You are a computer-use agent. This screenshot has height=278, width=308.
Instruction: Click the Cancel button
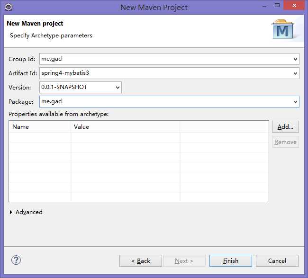pos(277,261)
